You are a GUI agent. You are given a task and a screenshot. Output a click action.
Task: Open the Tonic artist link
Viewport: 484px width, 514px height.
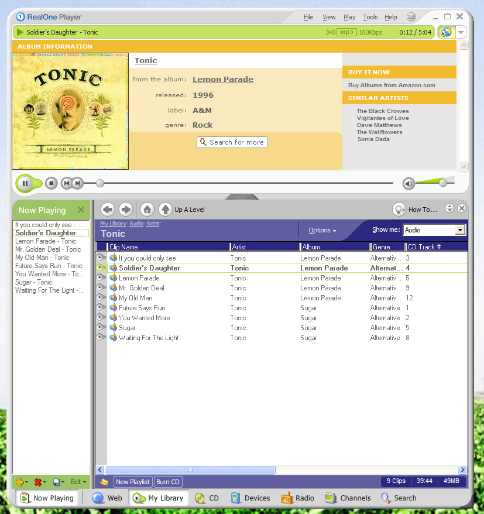pyautogui.click(x=146, y=61)
